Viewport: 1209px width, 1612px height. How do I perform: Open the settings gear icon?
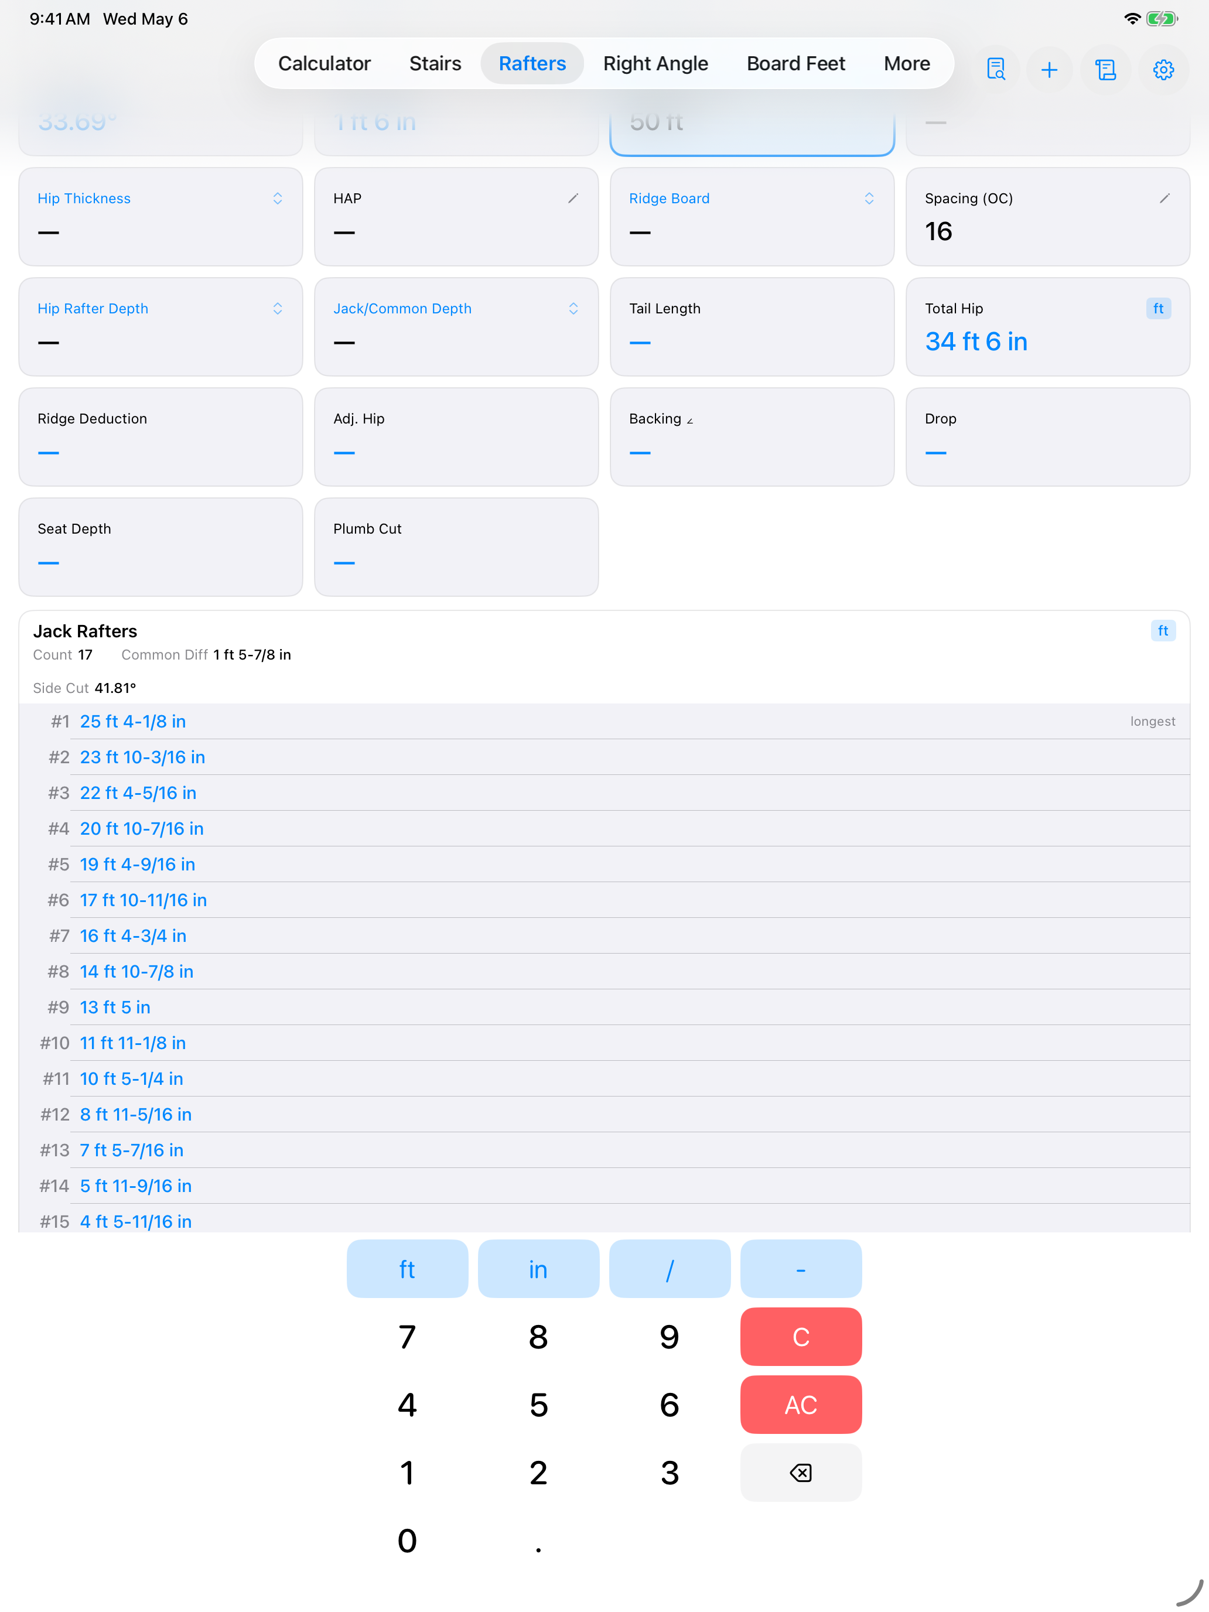tap(1163, 70)
